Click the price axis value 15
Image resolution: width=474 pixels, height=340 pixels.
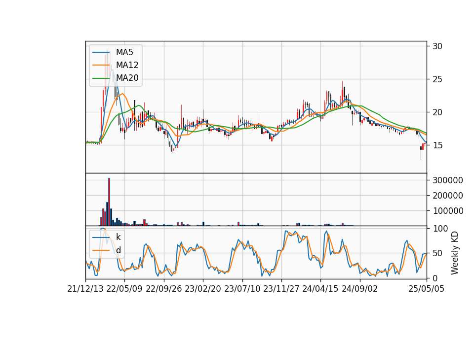pyautogui.click(x=437, y=145)
